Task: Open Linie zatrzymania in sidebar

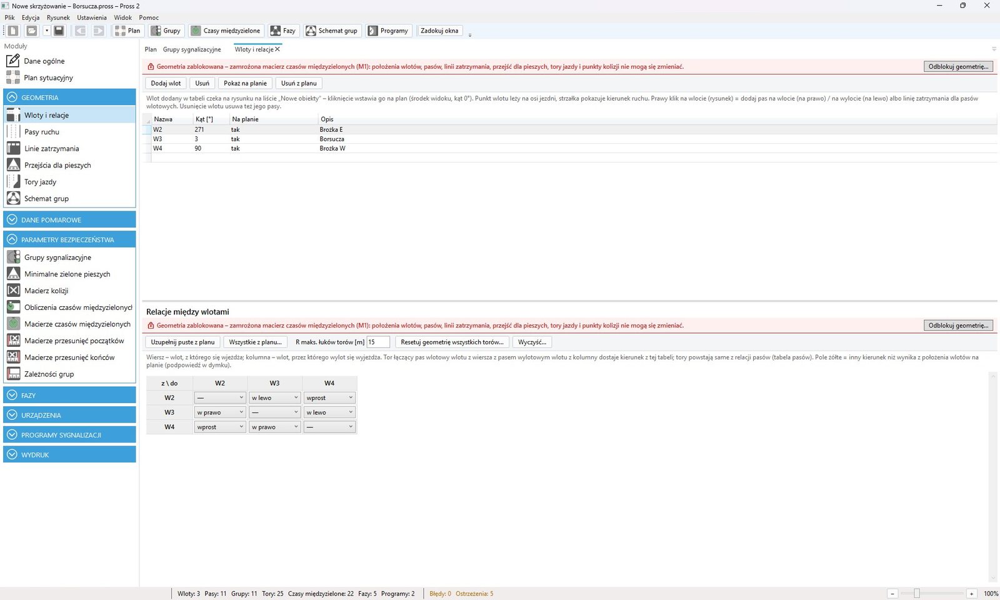Action: (69, 149)
